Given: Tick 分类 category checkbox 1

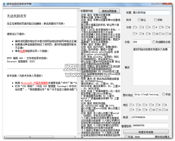Looking at the screenshot, I should (134, 27).
